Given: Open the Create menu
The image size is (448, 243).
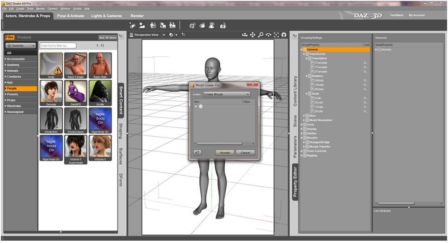Looking at the screenshot, I should (20, 8).
